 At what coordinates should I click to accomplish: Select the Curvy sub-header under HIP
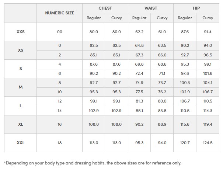(208, 18)
